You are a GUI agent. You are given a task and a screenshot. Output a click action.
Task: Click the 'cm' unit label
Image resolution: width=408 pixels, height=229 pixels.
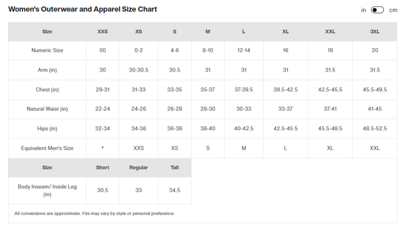coord(393,10)
